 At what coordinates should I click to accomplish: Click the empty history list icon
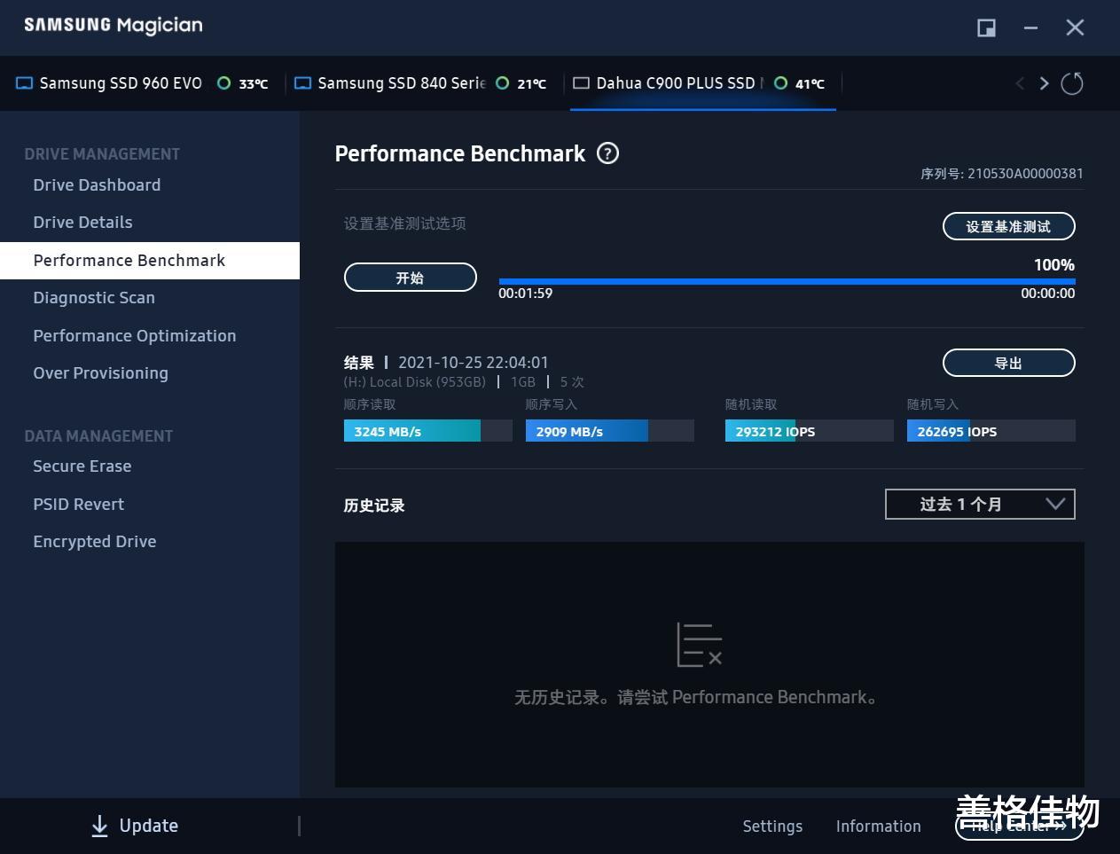[x=700, y=645]
